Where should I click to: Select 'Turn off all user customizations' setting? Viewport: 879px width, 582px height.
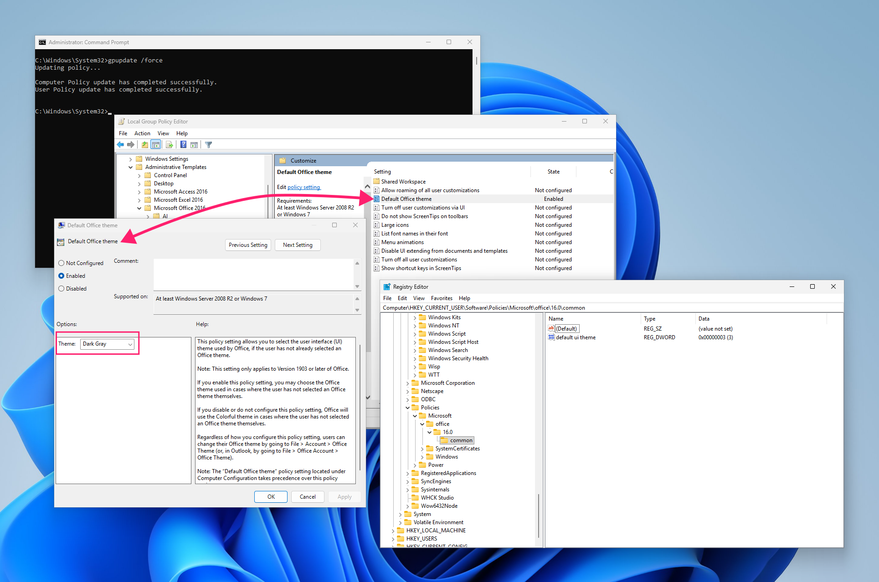coord(419,260)
